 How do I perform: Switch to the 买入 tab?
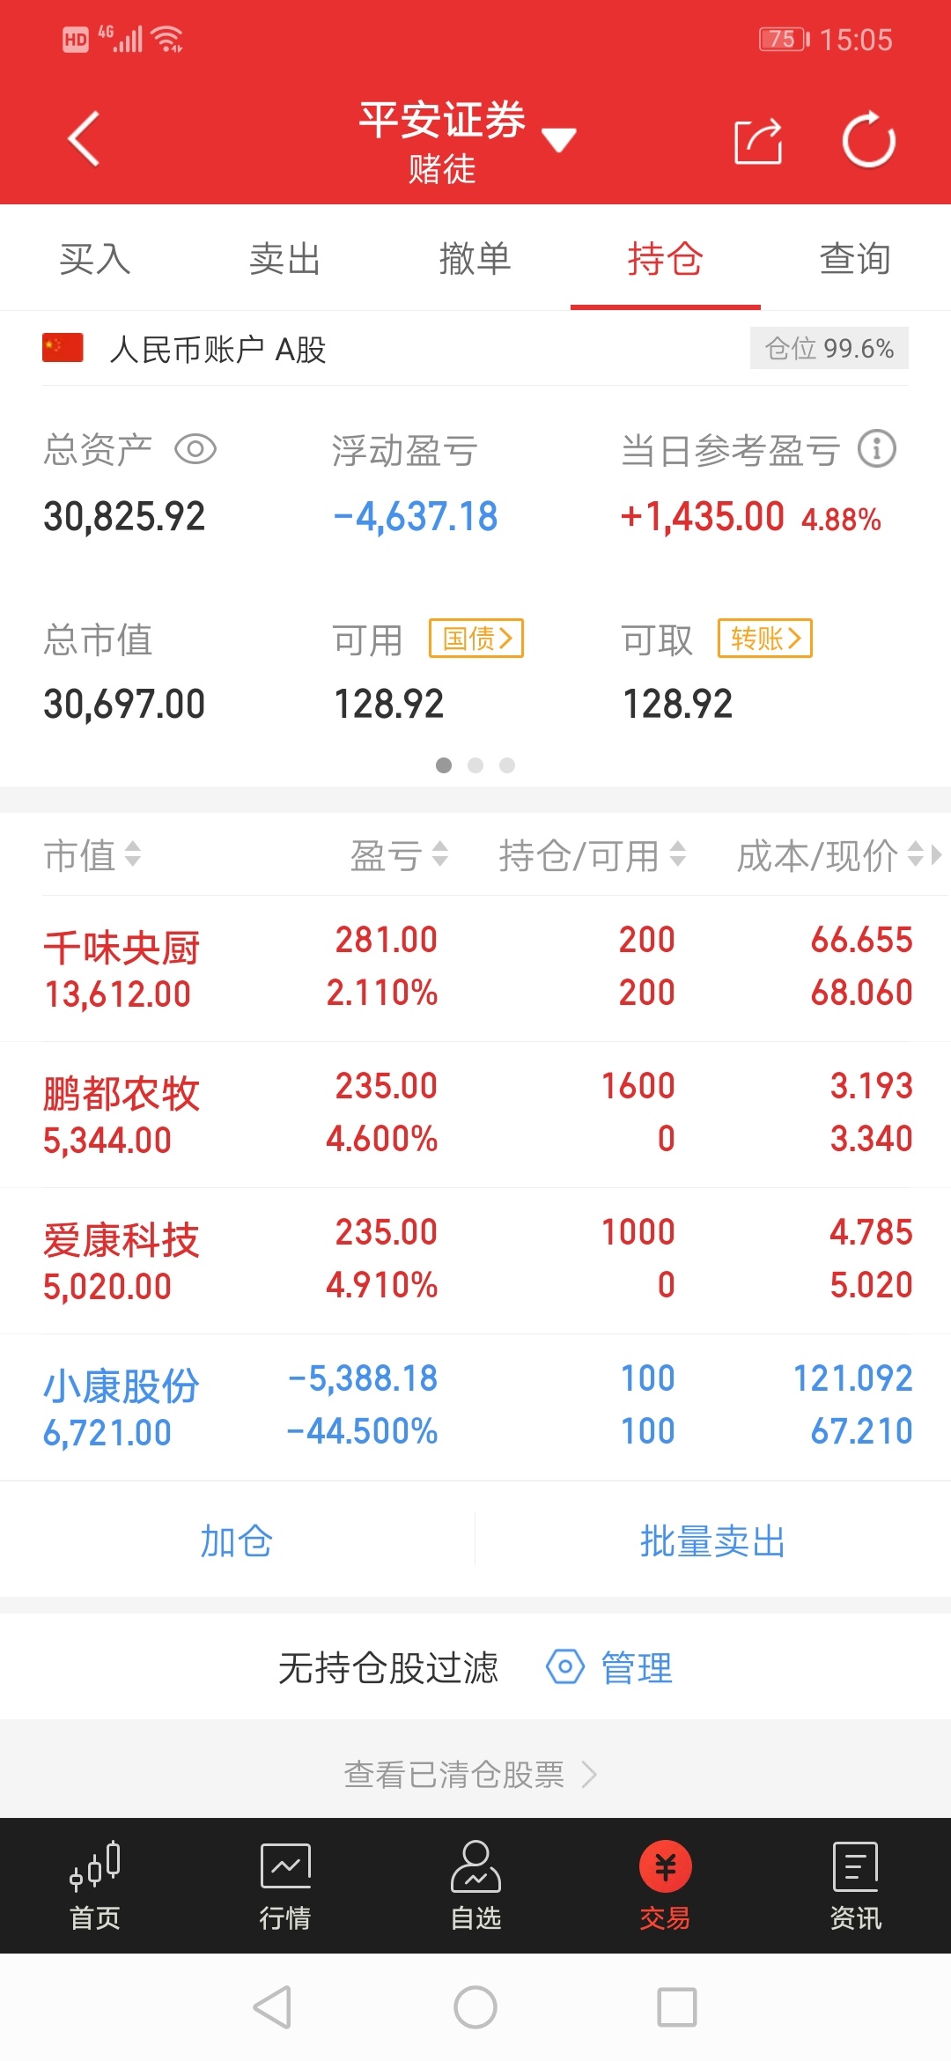(95, 259)
